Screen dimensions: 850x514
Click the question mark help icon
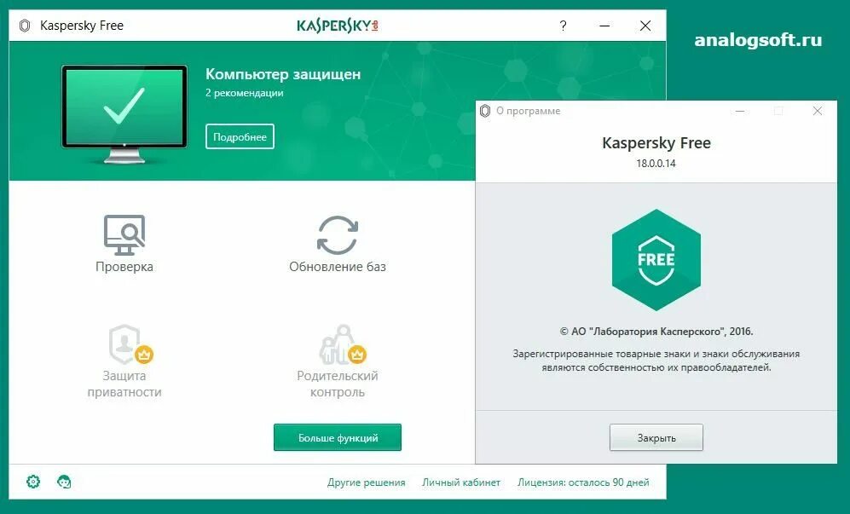[564, 26]
